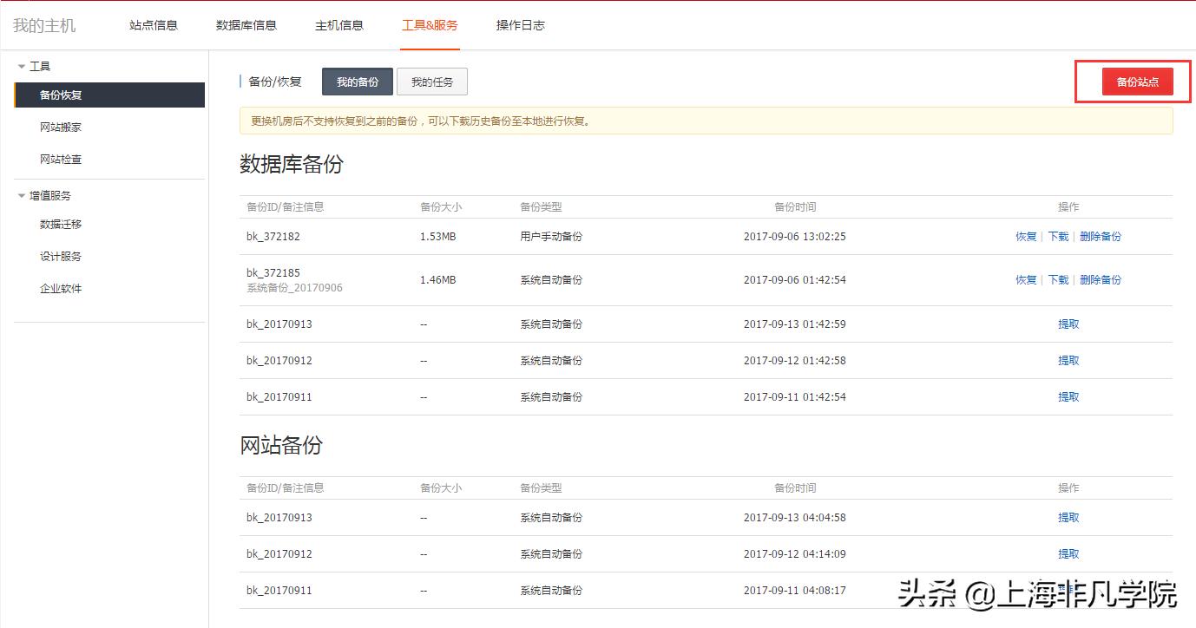
Task: Click 提取 for database backup bk_20170913
Action: click(1068, 324)
